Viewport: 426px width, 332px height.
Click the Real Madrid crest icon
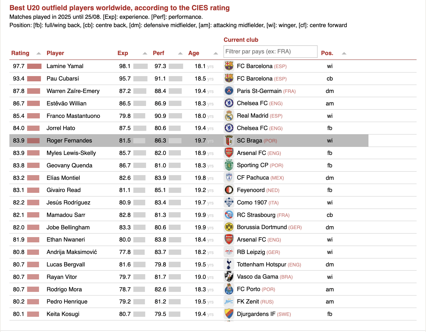point(229,116)
